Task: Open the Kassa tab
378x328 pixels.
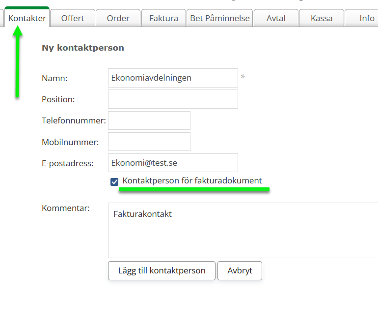Action: (x=321, y=18)
